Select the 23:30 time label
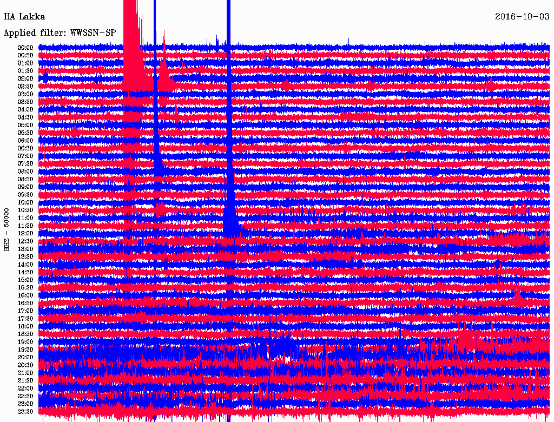Screen dimensions: 554x422 coord(25,411)
